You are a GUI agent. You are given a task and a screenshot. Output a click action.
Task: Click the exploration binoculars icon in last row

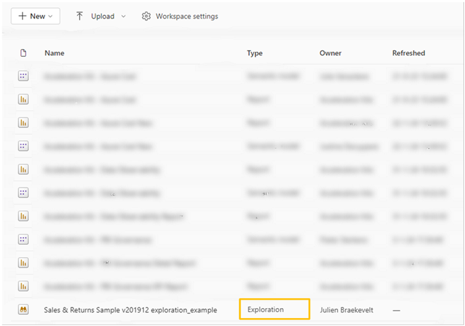point(23,309)
